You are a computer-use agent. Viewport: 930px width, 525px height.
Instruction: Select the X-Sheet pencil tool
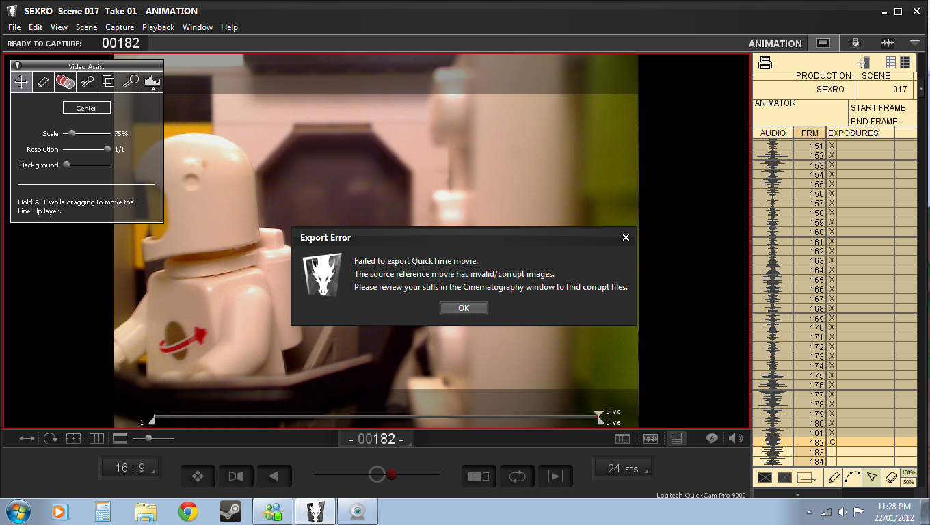pos(834,477)
